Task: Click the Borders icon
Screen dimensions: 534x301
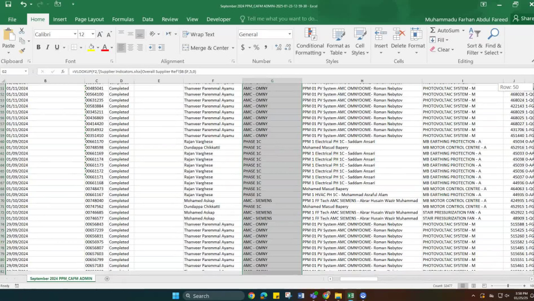Action: 74,47
